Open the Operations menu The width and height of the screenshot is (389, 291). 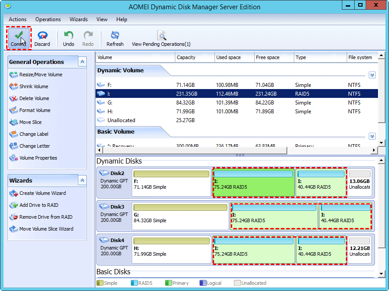48,19
